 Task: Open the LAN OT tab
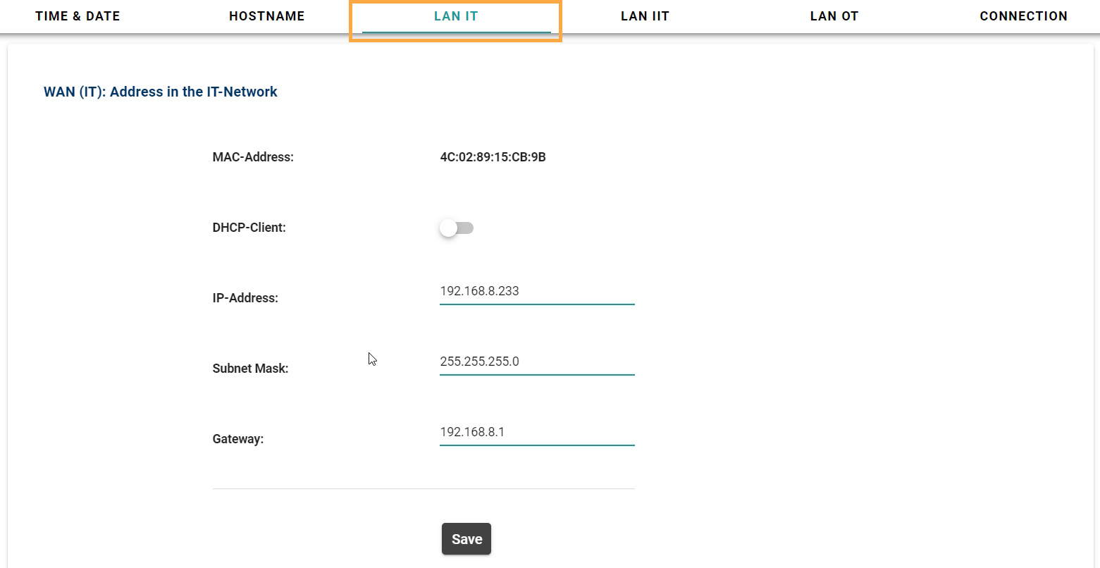(834, 16)
